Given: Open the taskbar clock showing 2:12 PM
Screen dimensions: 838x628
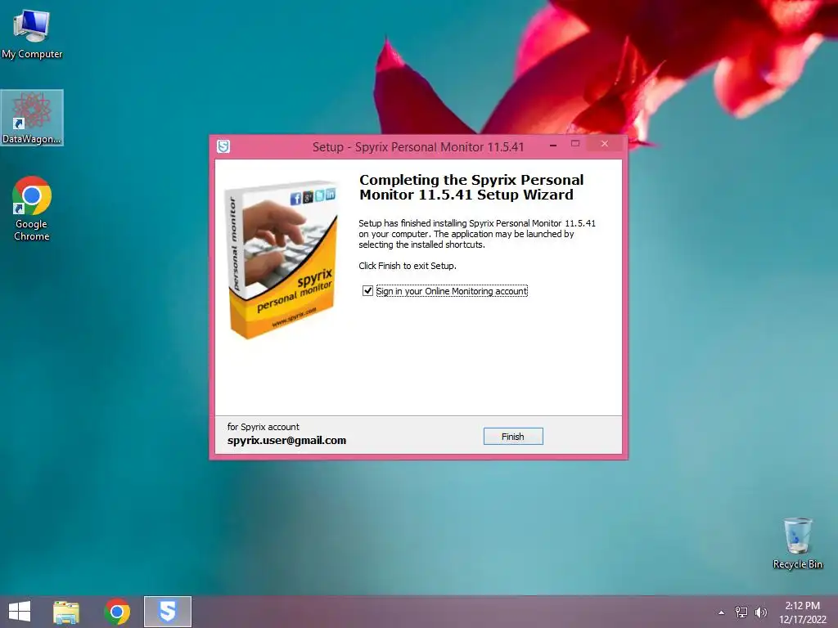Looking at the screenshot, I should click(803, 612).
